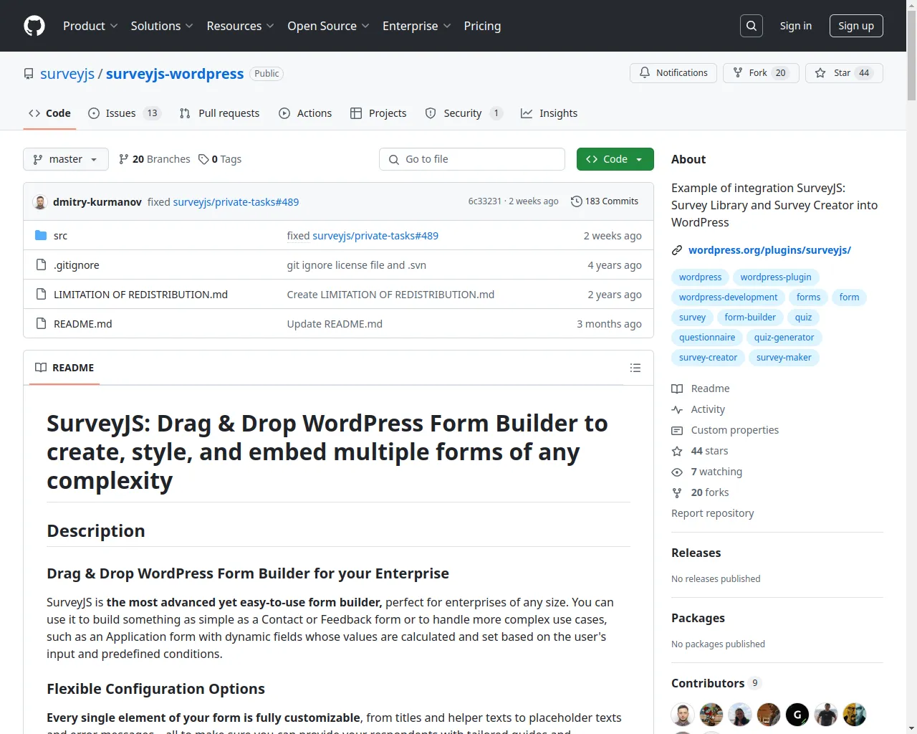View the 20 forks sidebar link
The width and height of the screenshot is (917, 734).
pyautogui.click(x=700, y=492)
